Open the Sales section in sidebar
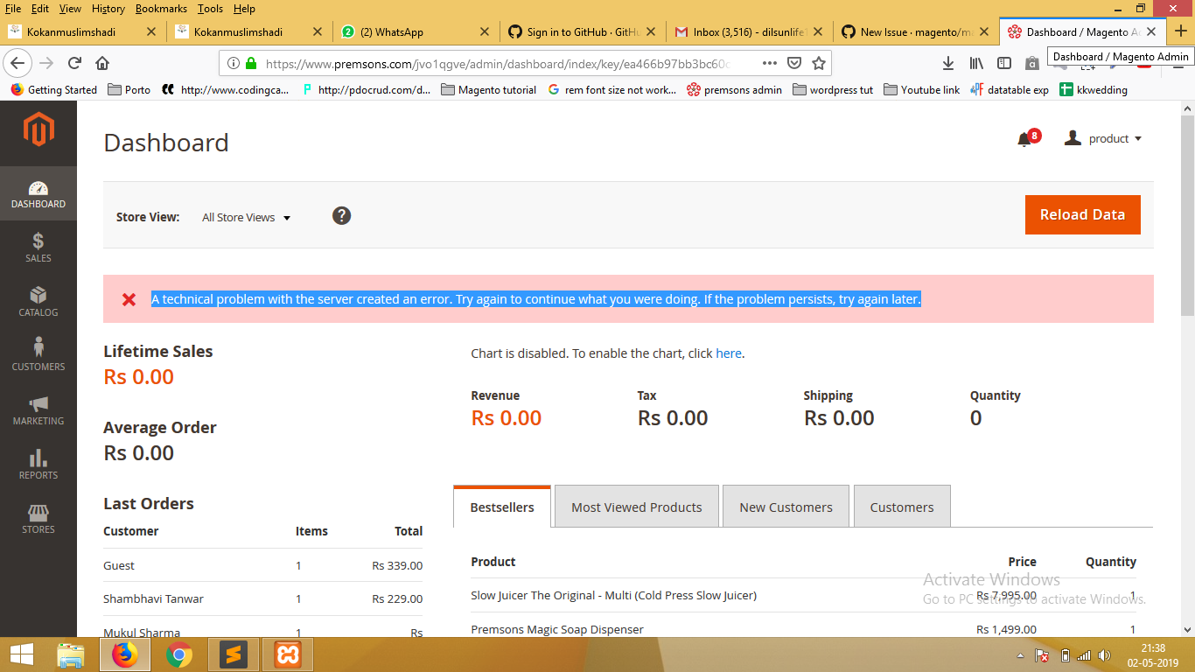1195x672 pixels. tap(38, 248)
